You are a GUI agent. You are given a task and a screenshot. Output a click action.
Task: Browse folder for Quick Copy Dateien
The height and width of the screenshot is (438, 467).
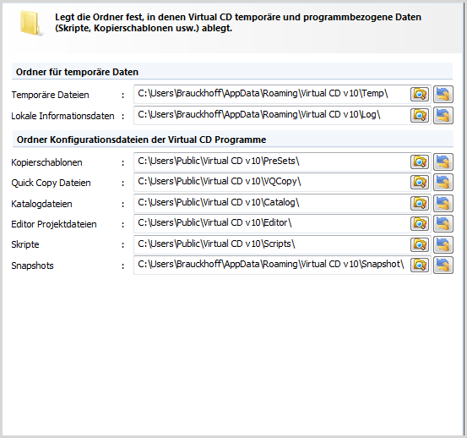[420, 182]
